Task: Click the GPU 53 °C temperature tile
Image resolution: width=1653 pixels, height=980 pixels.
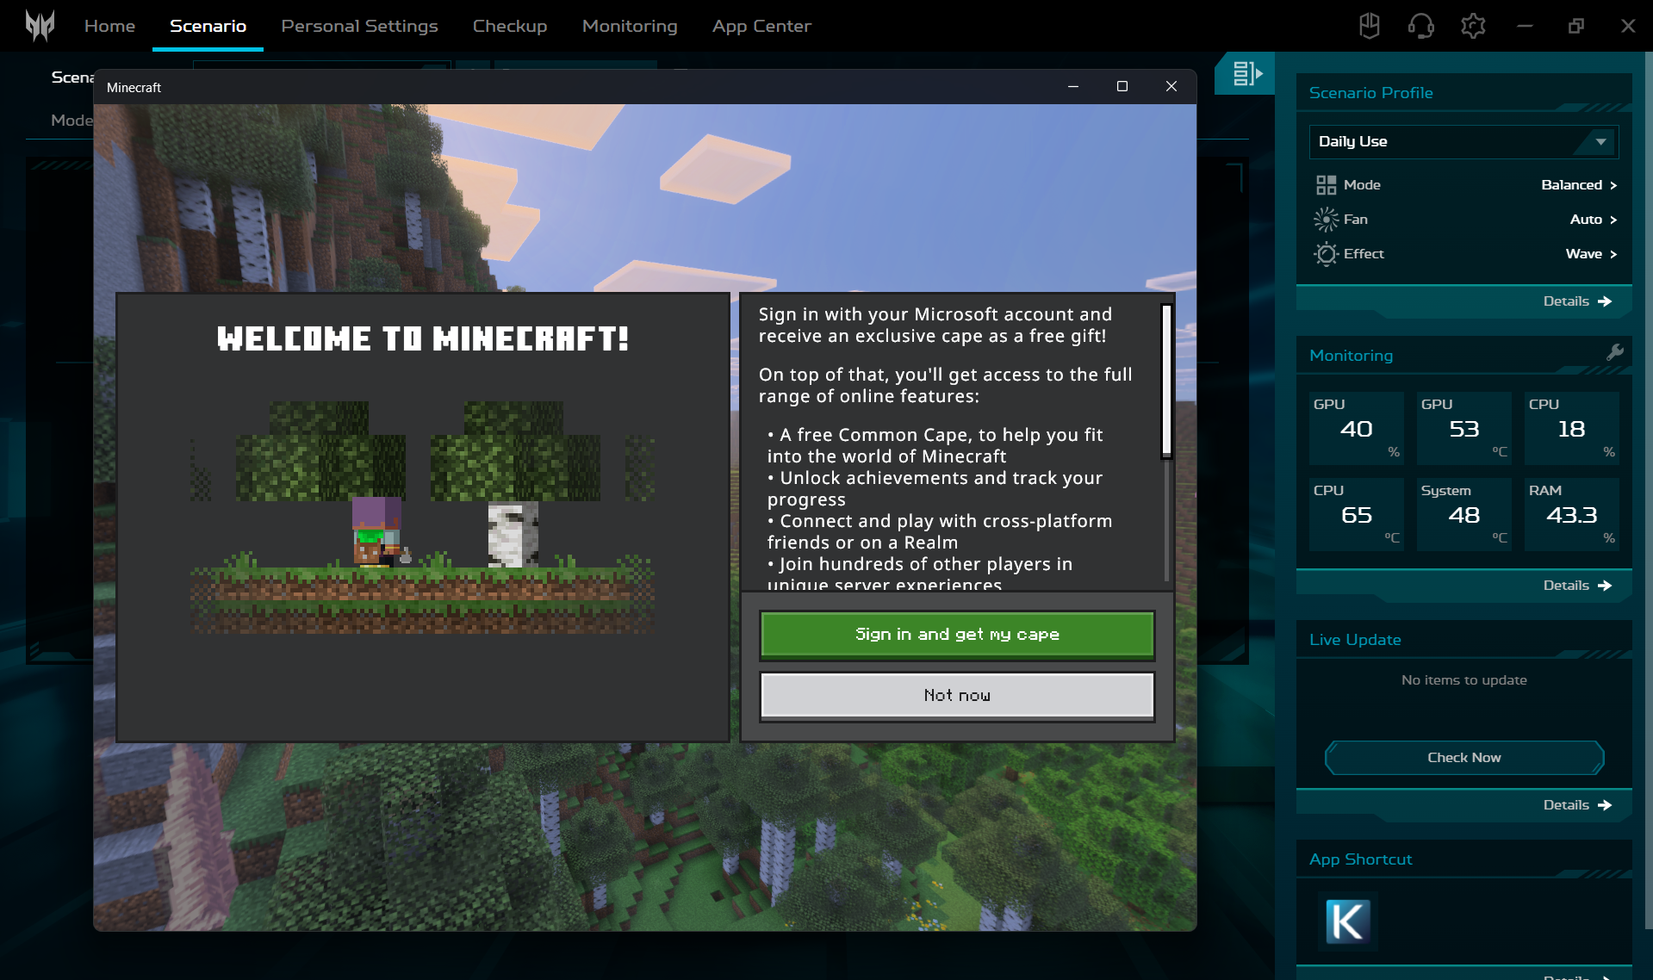Action: tap(1463, 428)
